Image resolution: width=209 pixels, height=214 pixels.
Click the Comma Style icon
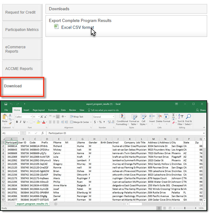(104, 122)
